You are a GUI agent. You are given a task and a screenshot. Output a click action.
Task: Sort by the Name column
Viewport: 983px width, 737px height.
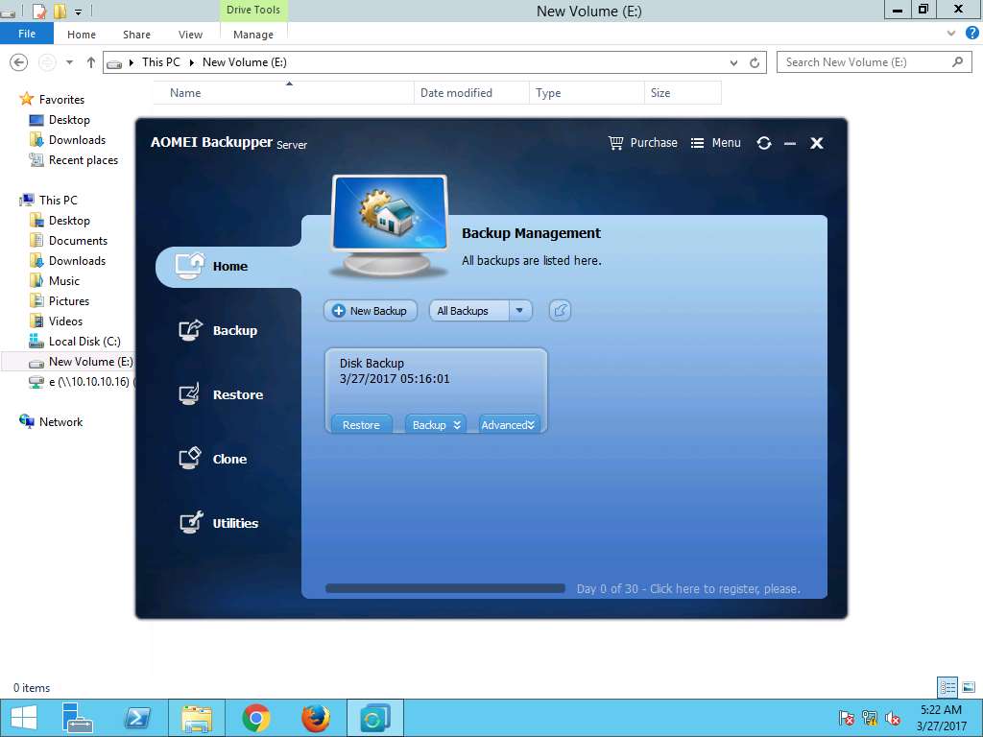(283, 93)
